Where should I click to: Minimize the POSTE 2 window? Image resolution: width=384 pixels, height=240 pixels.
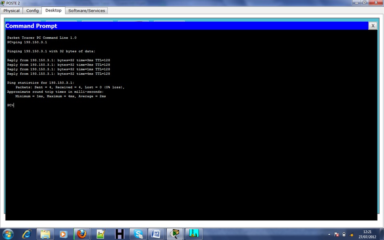tap(356, 3)
